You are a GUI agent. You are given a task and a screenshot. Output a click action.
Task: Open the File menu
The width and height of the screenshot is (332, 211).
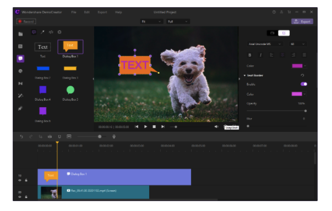click(x=73, y=12)
